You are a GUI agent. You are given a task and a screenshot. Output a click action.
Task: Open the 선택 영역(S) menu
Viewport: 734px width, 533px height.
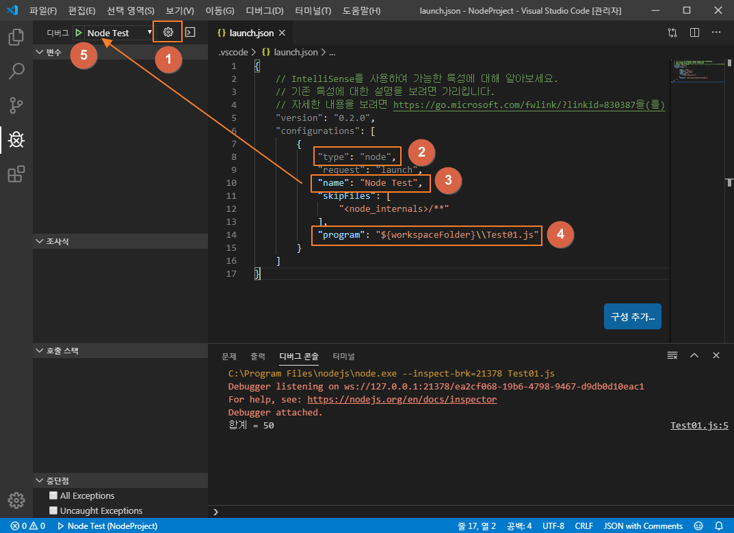click(x=131, y=10)
